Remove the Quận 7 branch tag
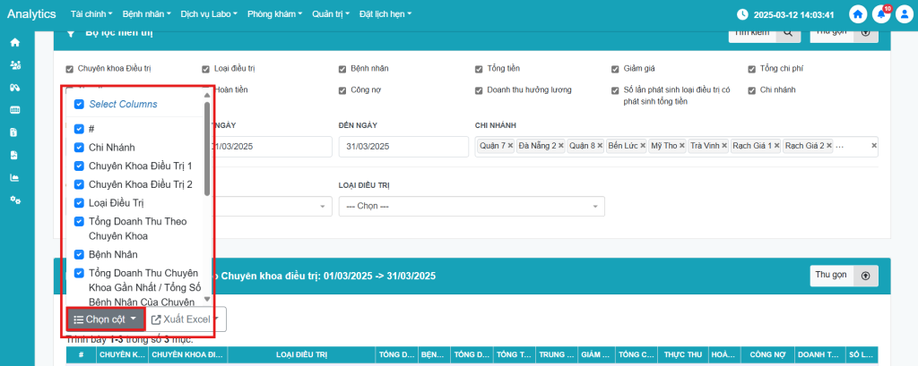This screenshot has height=366, width=918. tap(510, 146)
